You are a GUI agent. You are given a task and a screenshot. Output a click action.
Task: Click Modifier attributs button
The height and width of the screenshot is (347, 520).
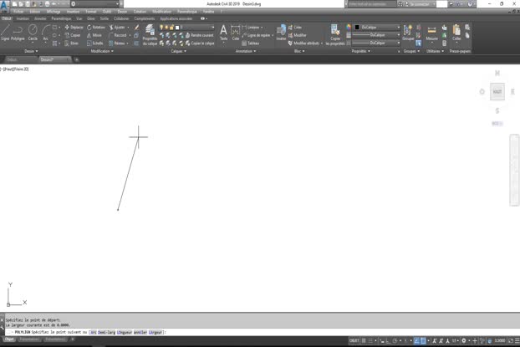point(303,43)
